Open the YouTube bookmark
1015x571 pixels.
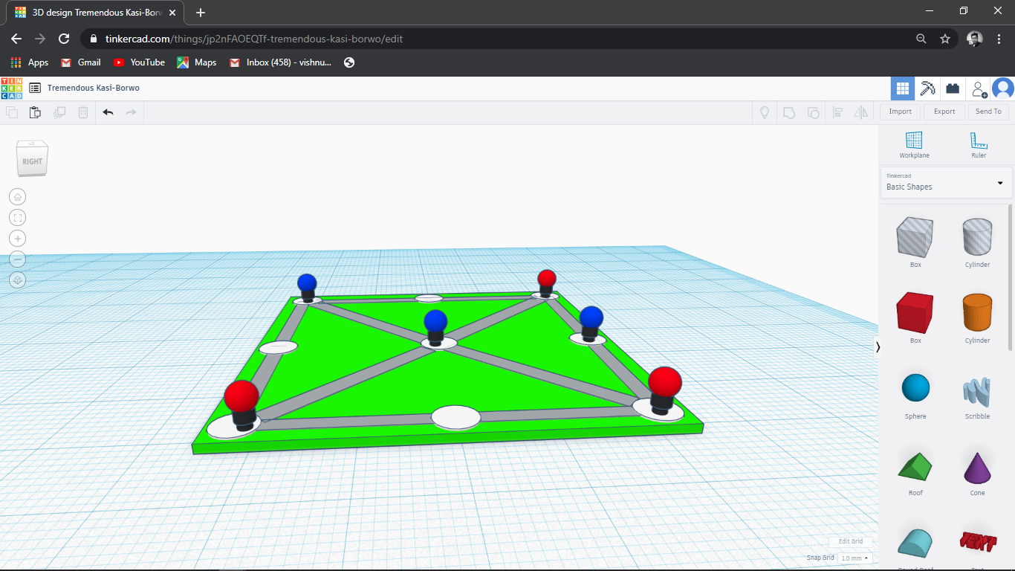(x=139, y=62)
